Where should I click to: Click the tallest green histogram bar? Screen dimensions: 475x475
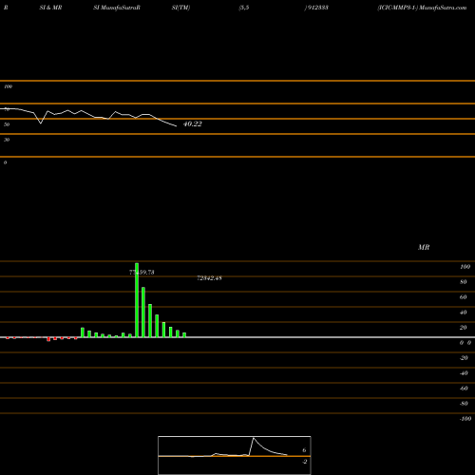(x=137, y=300)
